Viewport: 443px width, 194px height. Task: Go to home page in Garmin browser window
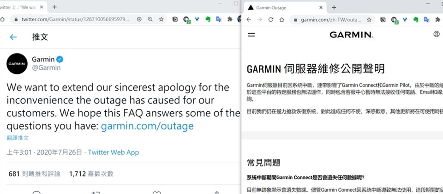coord(281,19)
